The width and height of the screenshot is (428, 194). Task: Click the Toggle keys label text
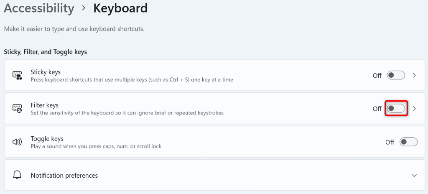coord(47,138)
